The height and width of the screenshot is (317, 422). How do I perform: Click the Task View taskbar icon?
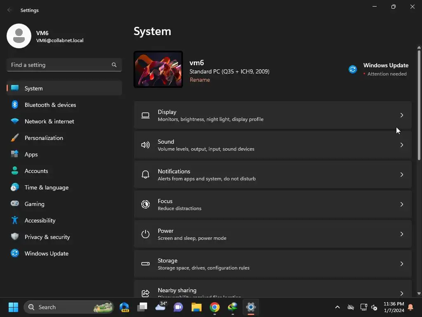click(142, 307)
